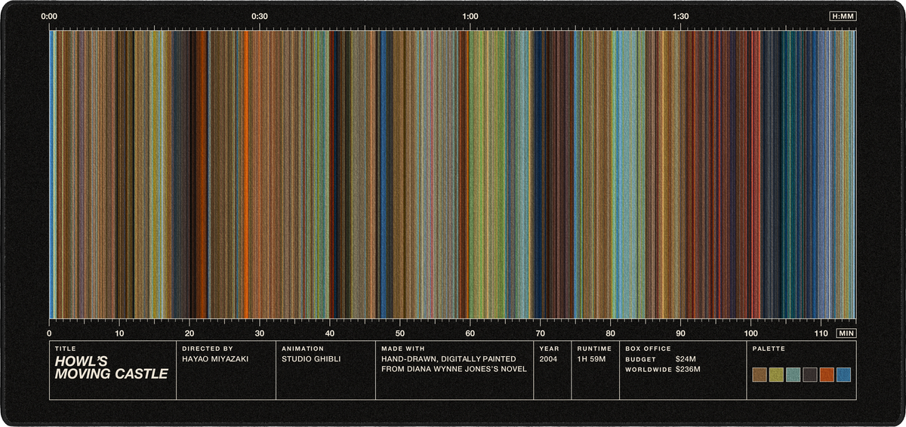Click the RUNTIME label
906x427 pixels.
[x=594, y=349]
